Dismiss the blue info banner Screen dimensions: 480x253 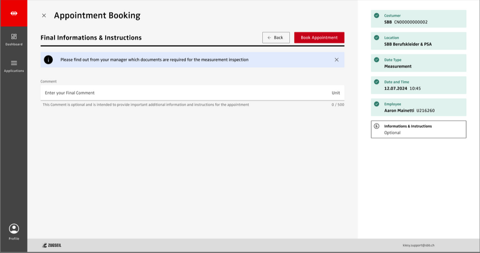click(x=337, y=60)
